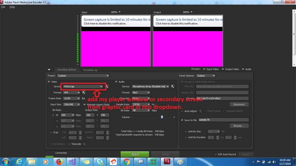Click the volume minus button
The width and height of the screenshot is (296, 166).
pyautogui.click(x=132, y=117)
